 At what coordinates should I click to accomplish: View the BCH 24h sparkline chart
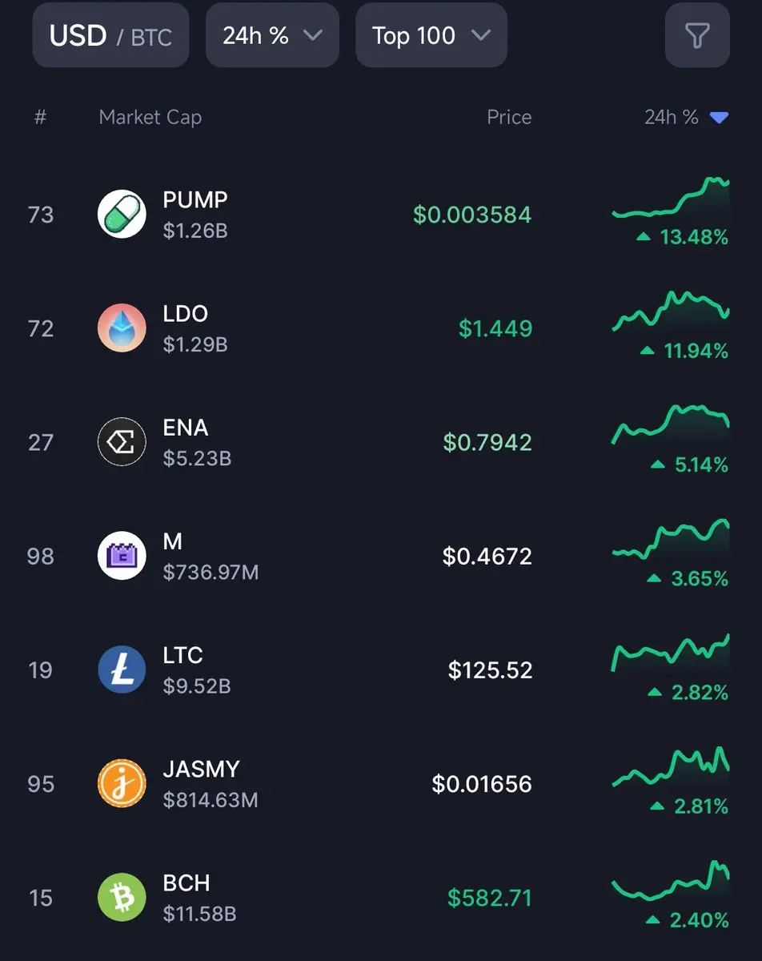[x=671, y=880]
